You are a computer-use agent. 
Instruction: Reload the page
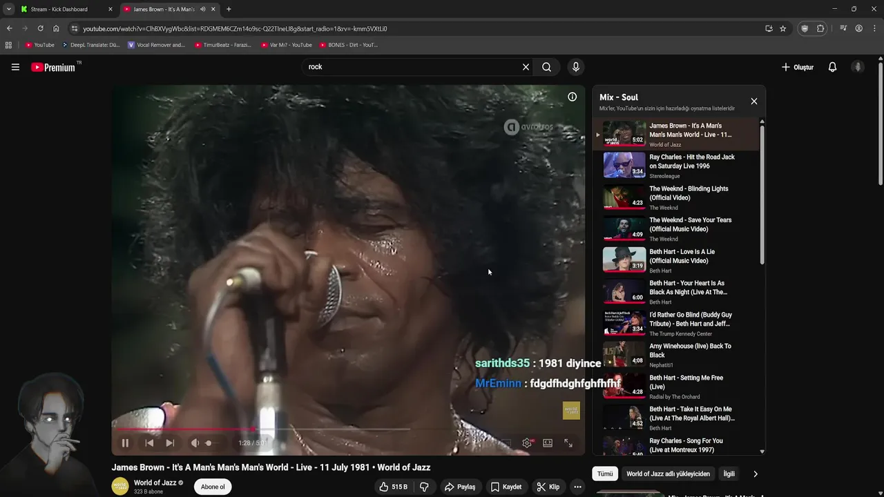[x=40, y=28]
